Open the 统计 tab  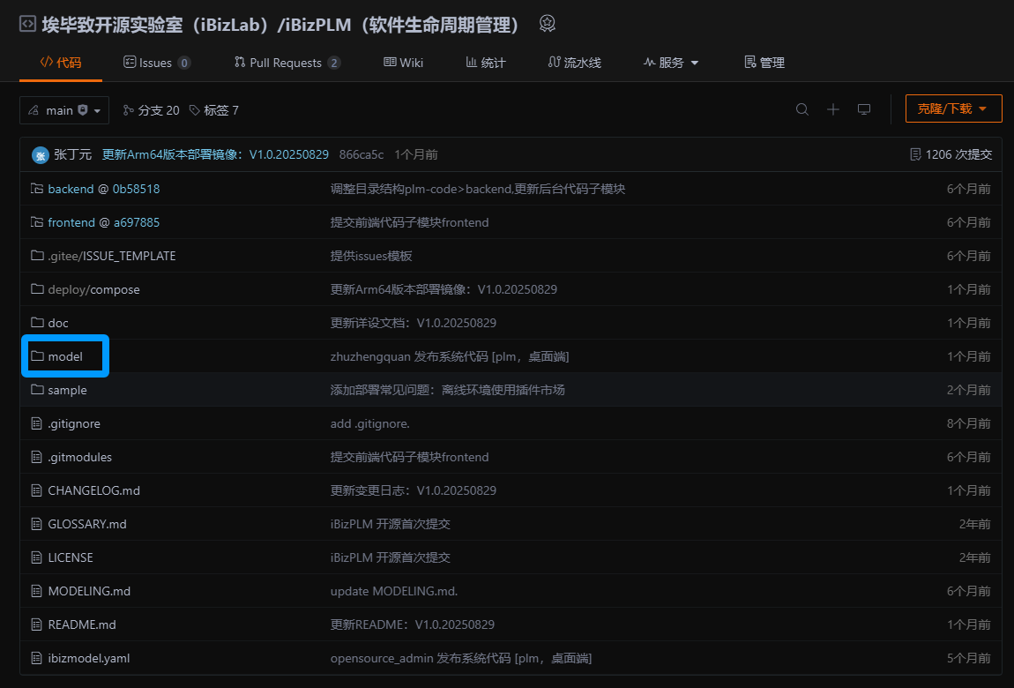click(x=486, y=63)
